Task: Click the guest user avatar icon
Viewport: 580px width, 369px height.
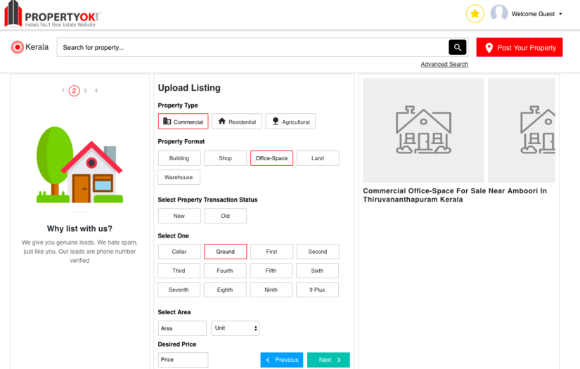Action: (x=499, y=13)
